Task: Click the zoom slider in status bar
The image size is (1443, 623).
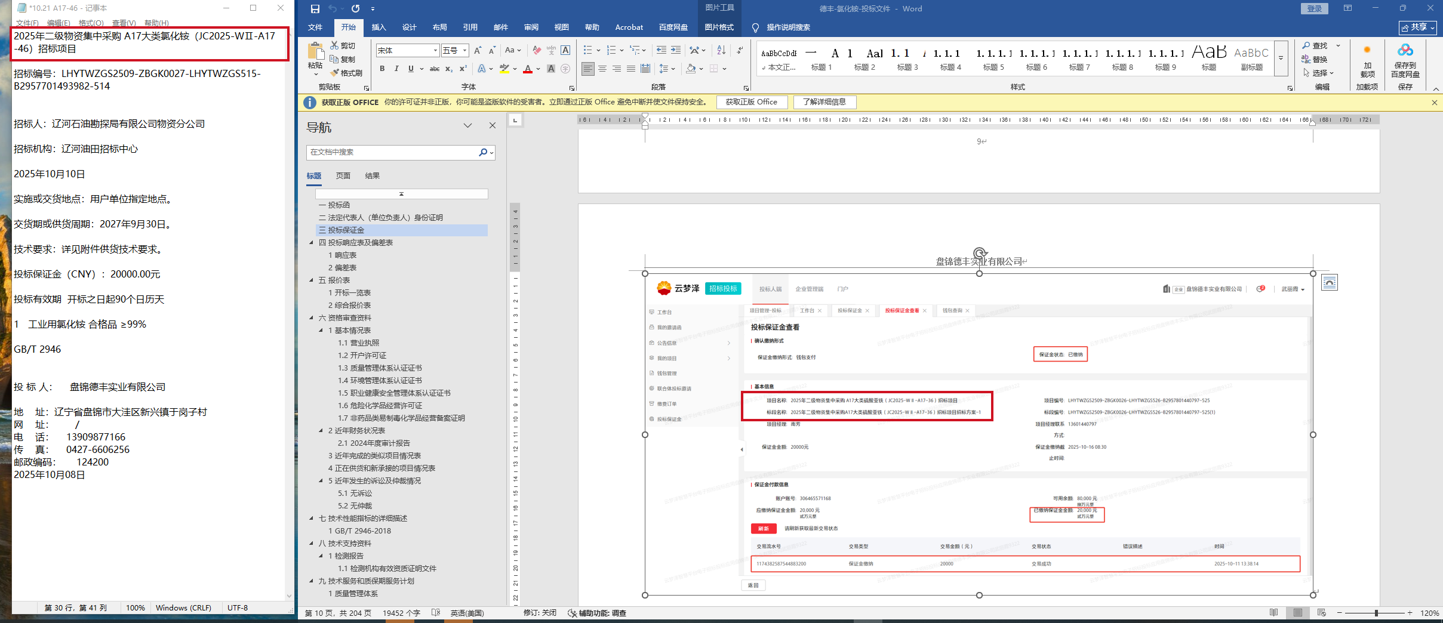Action: click(x=1376, y=613)
